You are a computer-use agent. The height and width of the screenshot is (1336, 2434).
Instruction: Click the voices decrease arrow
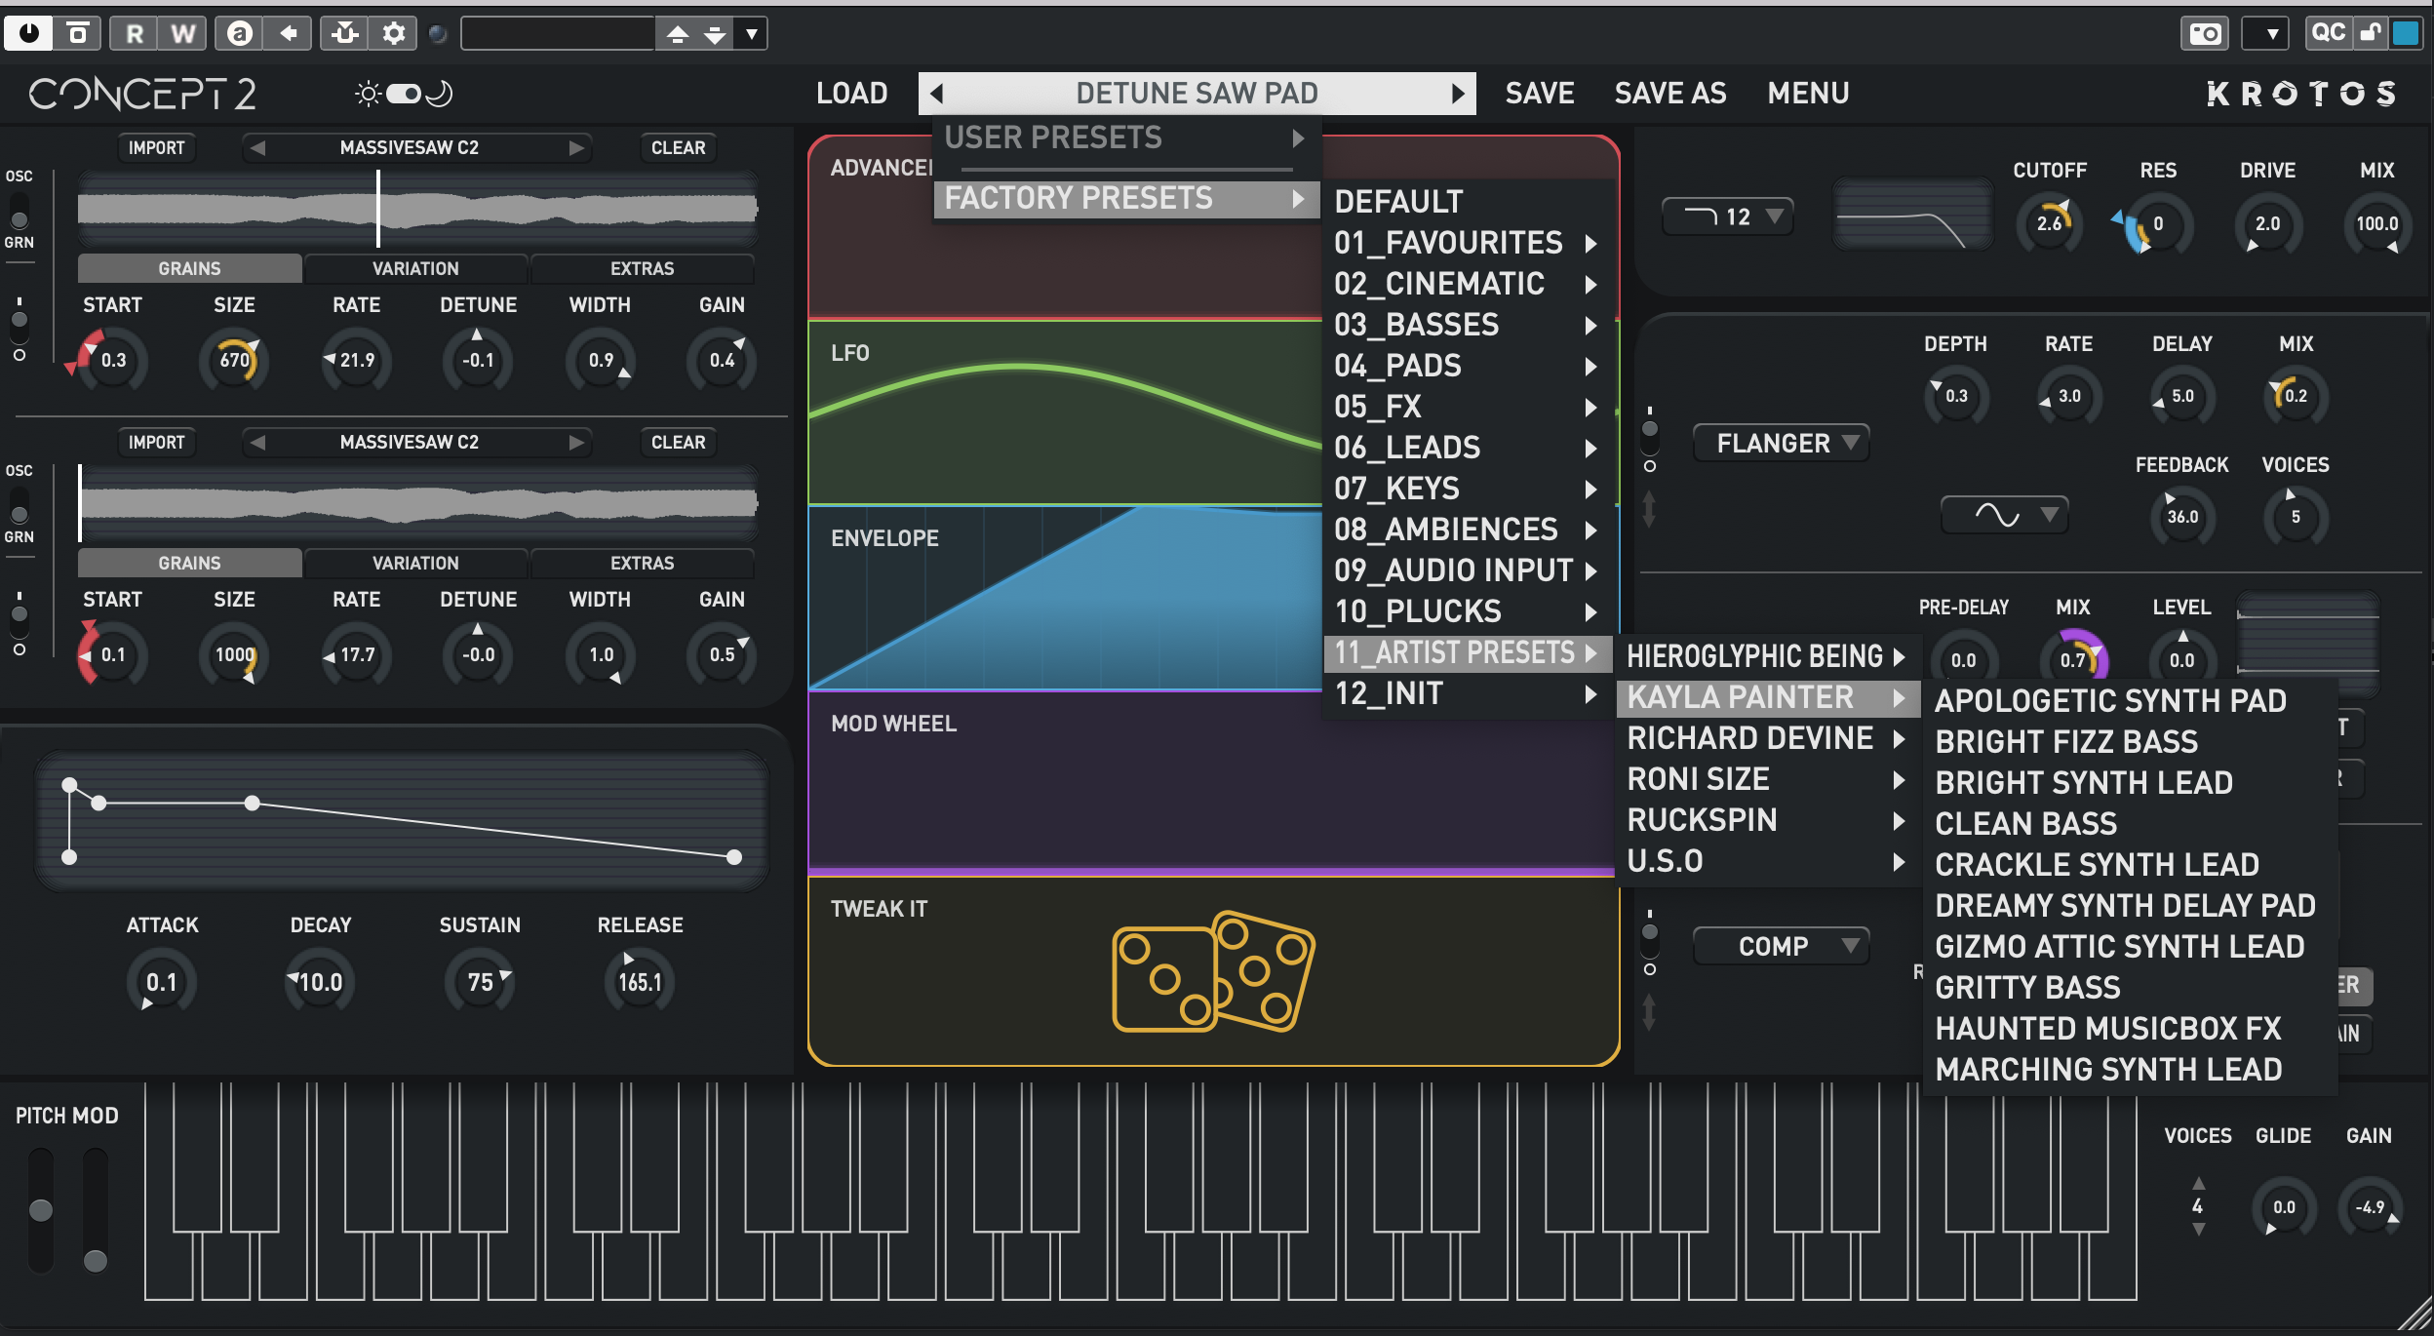[2198, 1230]
